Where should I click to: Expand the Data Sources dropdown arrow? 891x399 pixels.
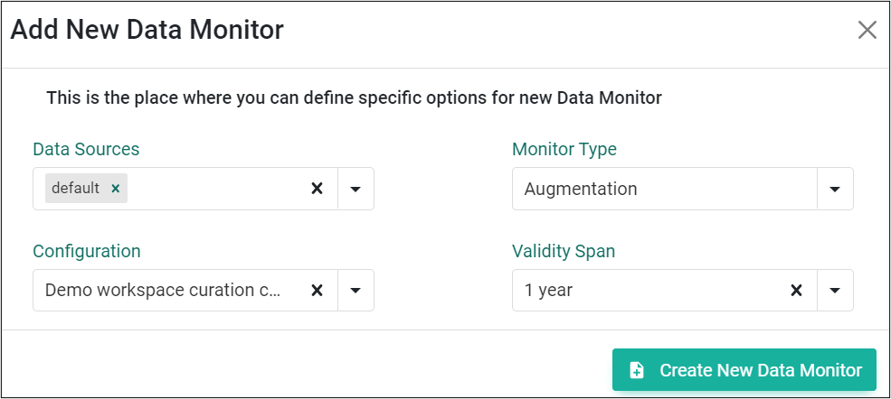click(355, 189)
